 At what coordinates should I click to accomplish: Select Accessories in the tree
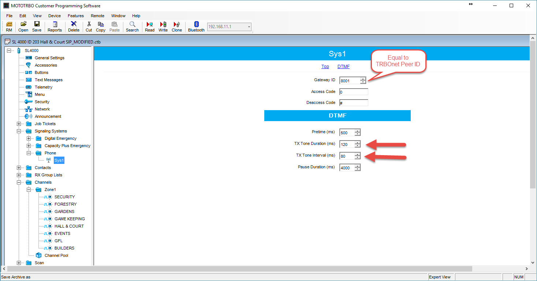point(46,65)
